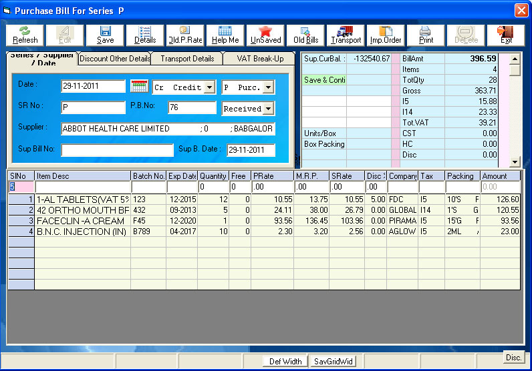Switch to VAT Break-Up tab
Image resolution: width=532 pixels, height=371 pixels.
coord(260,58)
